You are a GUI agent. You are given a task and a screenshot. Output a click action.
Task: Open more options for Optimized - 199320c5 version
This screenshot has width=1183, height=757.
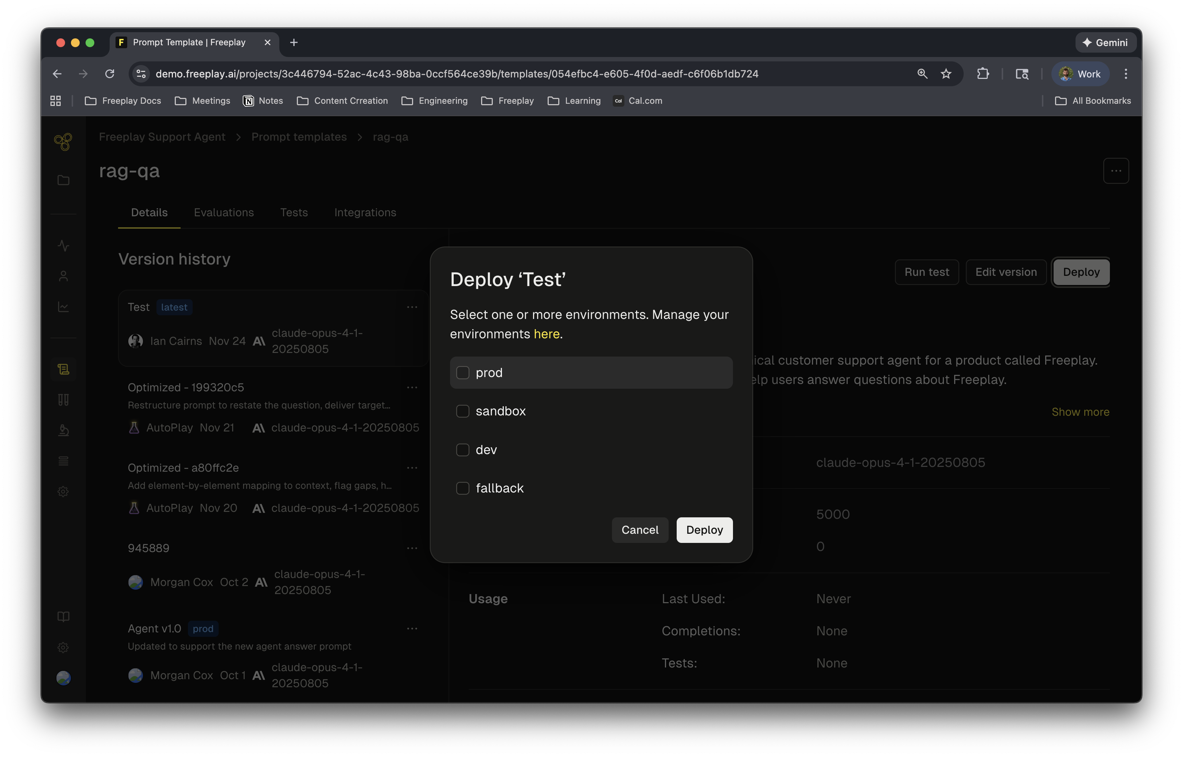[x=412, y=387]
